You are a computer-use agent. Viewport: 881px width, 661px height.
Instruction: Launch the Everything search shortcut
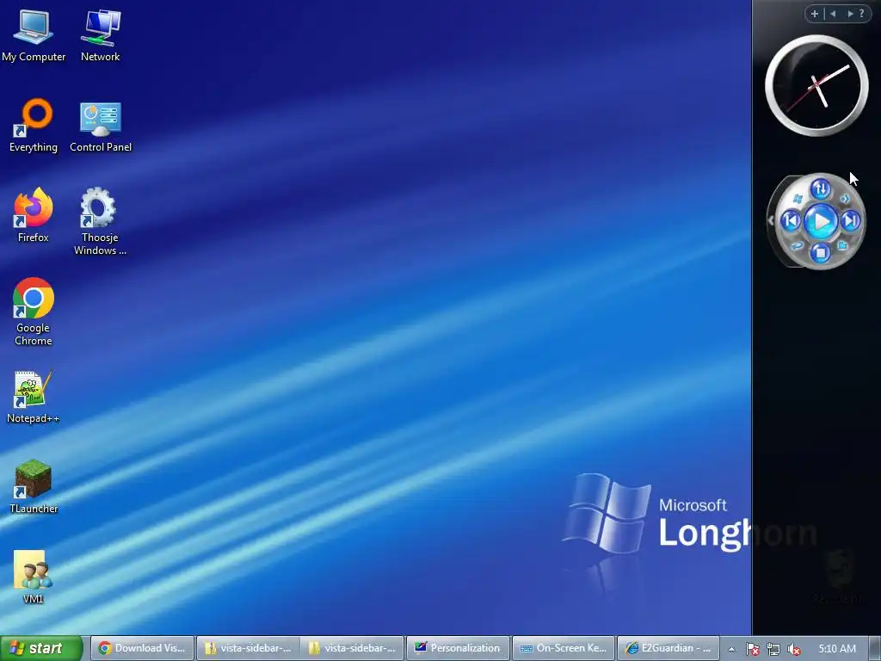(34, 126)
